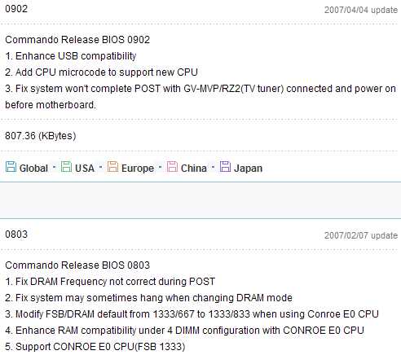The image size is (401, 355).
Task: Click the orange Europe download floppy icon
Action: (x=112, y=167)
